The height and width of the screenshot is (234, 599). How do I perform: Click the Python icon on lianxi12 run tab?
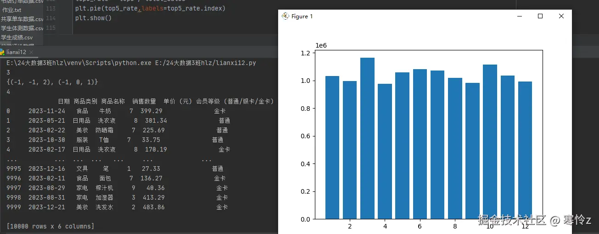coord(2,52)
